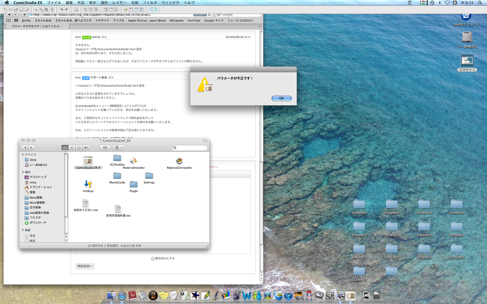Open the MaterialInstaller app icon
Screen dimensions: 487x304
pyautogui.click(x=134, y=161)
